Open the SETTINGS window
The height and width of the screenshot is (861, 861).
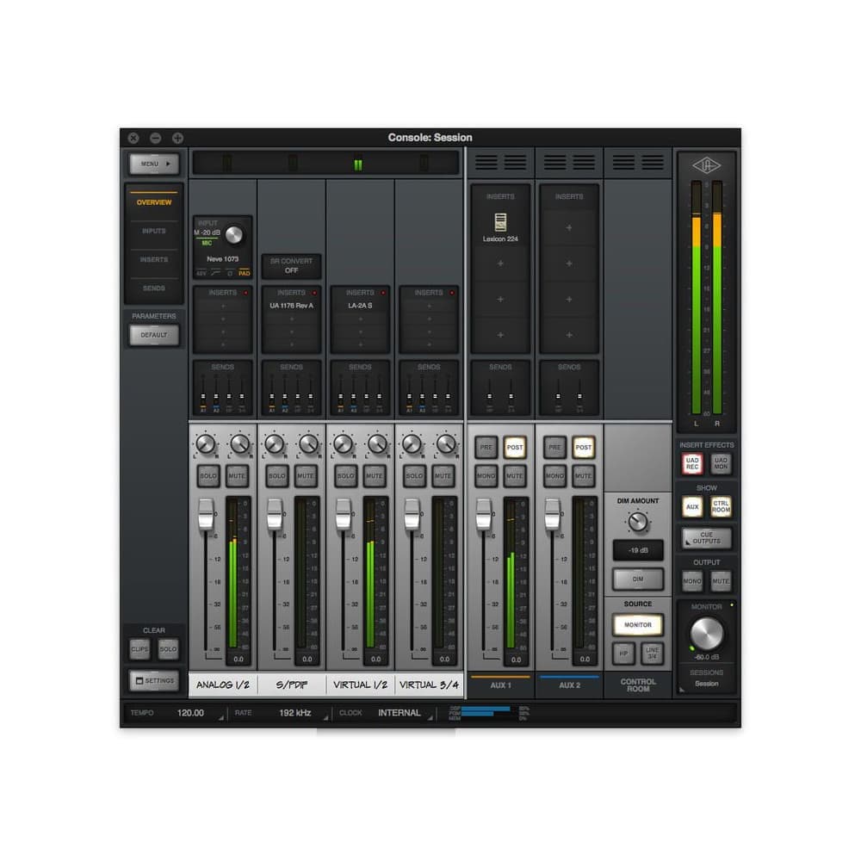click(x=154, y=681)
